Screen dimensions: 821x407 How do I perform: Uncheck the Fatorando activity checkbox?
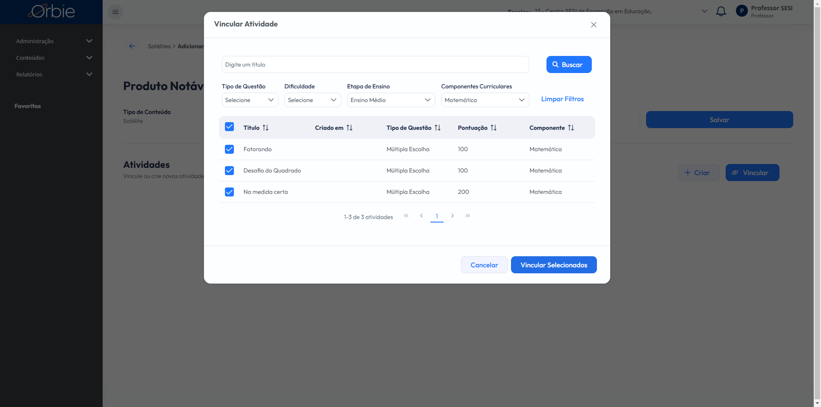point(229,149)
